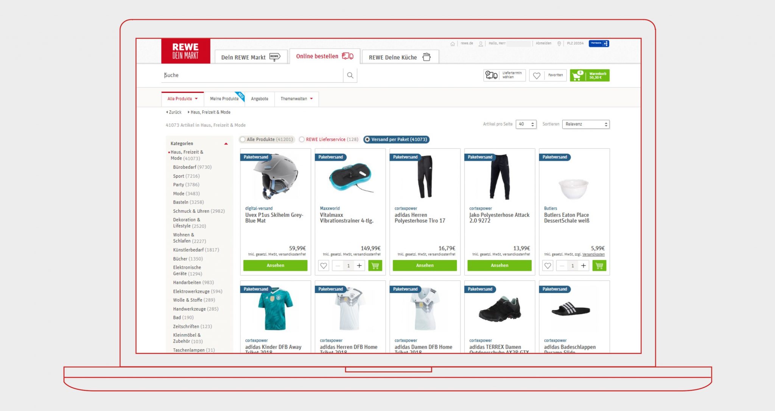Open Haus, Freizeit & Mode breadcrumb
This screenshot has width=775, height=411.
(210, 112)
